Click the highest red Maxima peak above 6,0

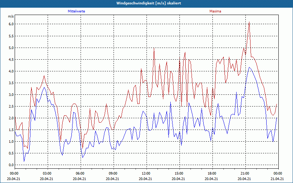tap(249, 22)
